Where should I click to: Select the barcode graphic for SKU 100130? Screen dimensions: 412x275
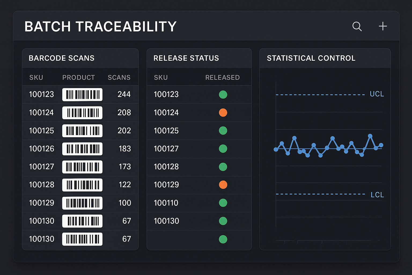[82, 221]
